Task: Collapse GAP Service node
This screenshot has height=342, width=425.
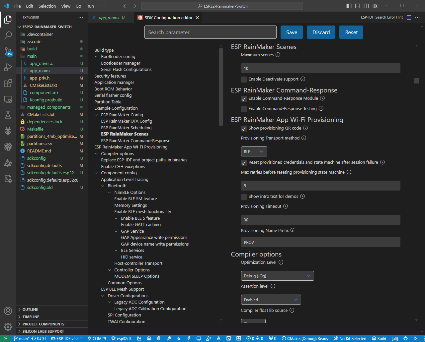Action: pyautogui.click(x=116, y=231)
